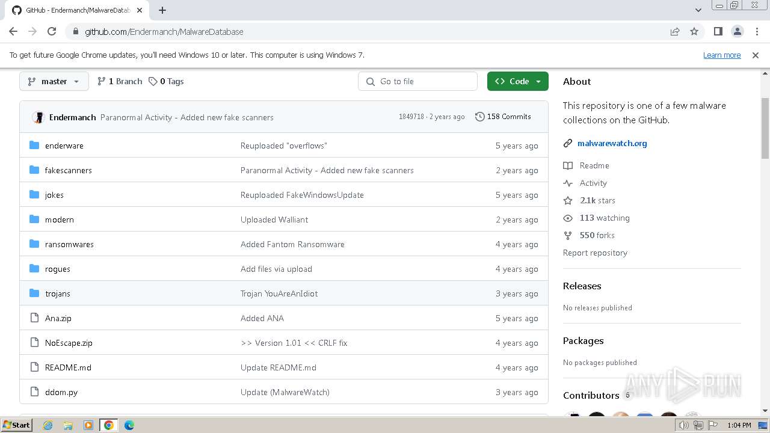Expand the master branch dropdown

coord(54,81)
